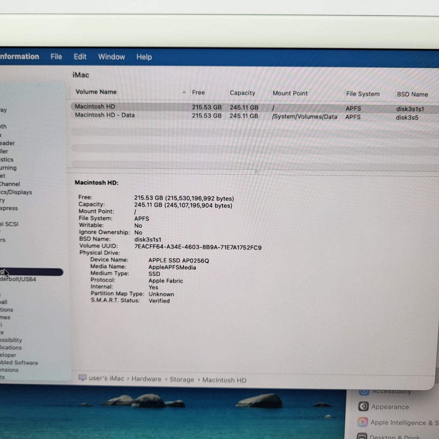Open Appearance icon in System Settings window
The width and height of the screenshot is (439, 439).
(363, 406)
